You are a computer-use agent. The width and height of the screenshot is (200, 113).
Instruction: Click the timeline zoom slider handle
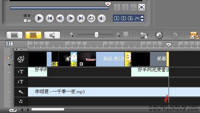[x=97, y=35]
